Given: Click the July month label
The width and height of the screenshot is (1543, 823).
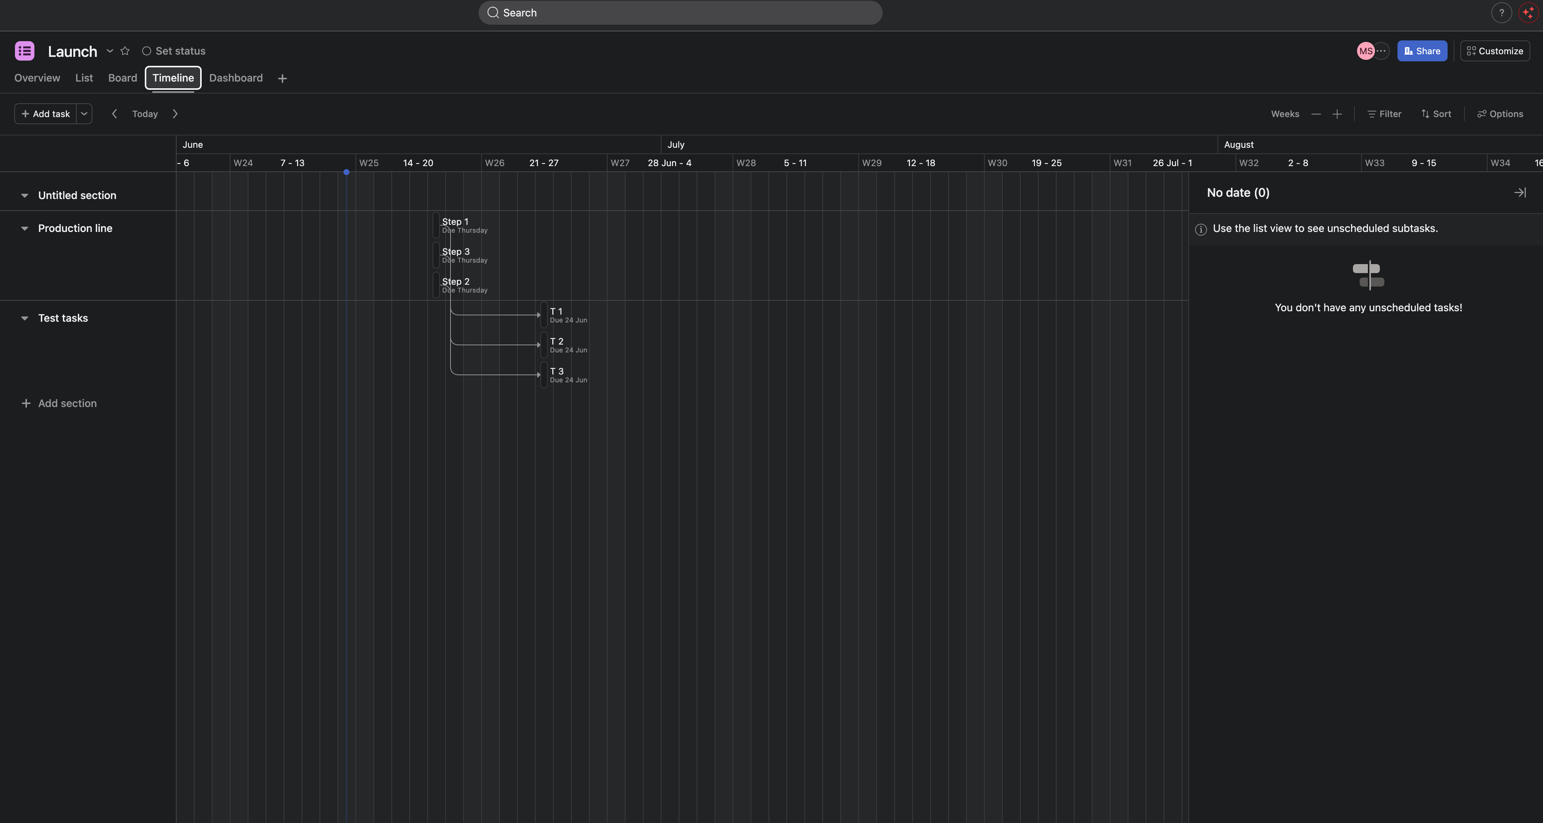Looking at the screenshot, I should 676,144.
